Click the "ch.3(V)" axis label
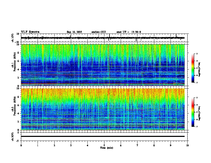This screenshot has width=211, height=163. 13,137
